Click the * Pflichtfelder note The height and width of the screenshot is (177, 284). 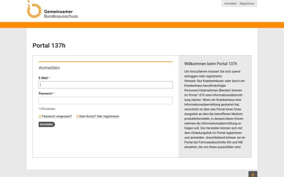coord(47,109)
